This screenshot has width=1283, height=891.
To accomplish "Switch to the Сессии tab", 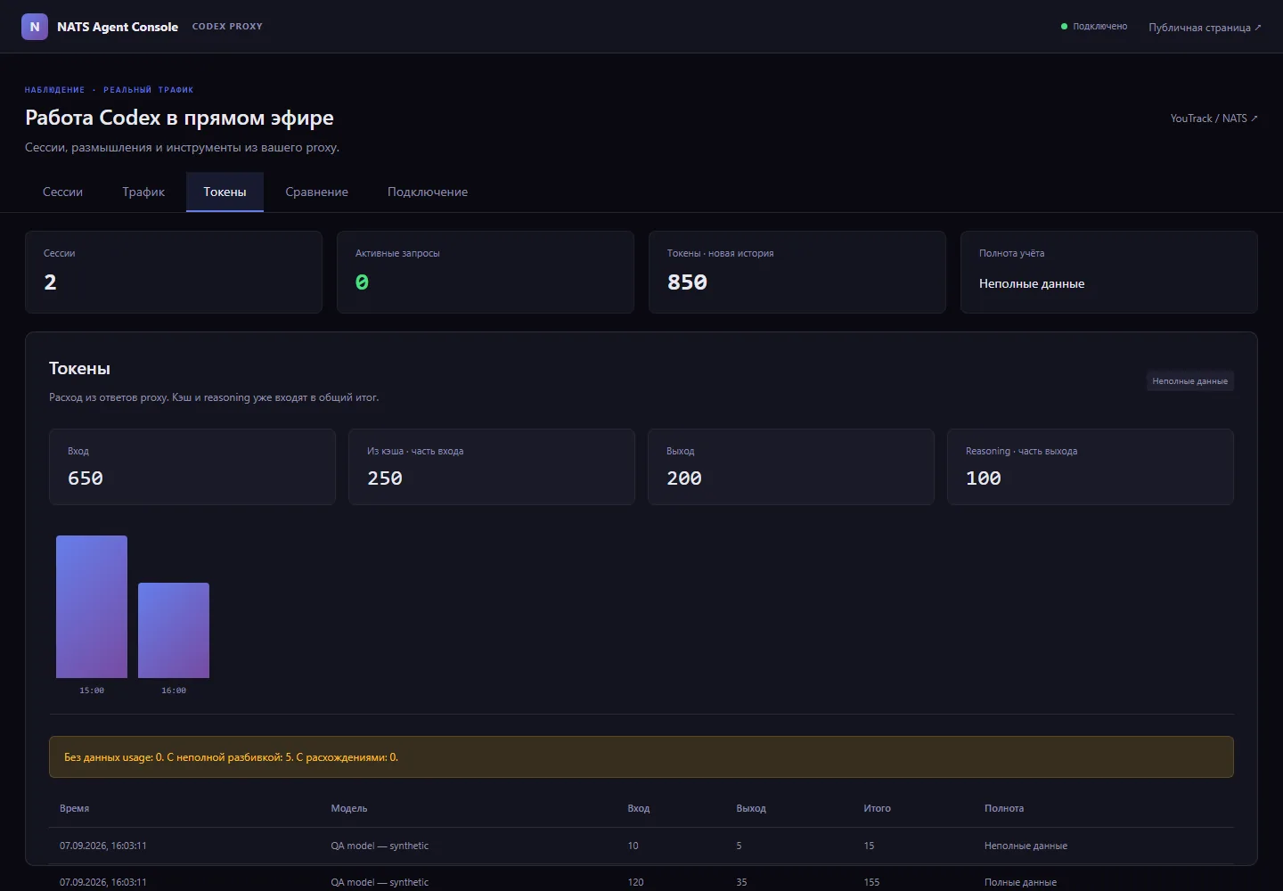I will point(62,192).
